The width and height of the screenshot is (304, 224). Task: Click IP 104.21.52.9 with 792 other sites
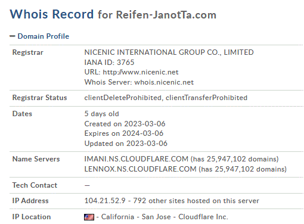[172, 201]
